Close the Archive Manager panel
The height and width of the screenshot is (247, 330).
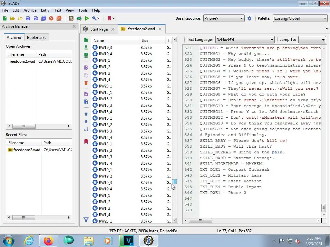[74, 26]
